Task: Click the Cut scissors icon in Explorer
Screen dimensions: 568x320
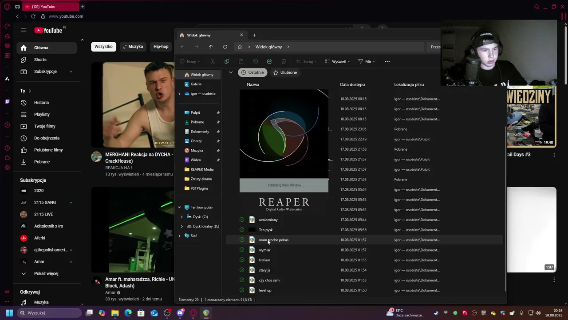Action: pyautogui.click(x=213, y=61)
